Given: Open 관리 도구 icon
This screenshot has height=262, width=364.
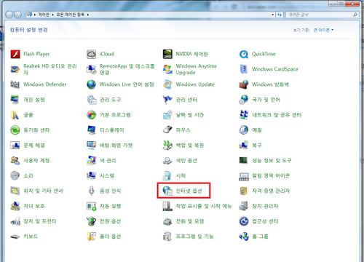Looking at the screenshot, I should pos(92,100).
